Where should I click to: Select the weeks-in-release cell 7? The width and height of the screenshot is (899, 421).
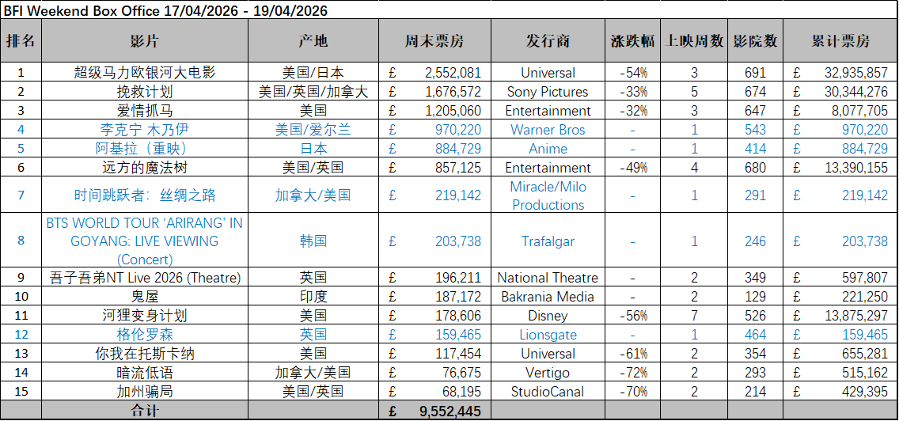click(x=694, y=316)
